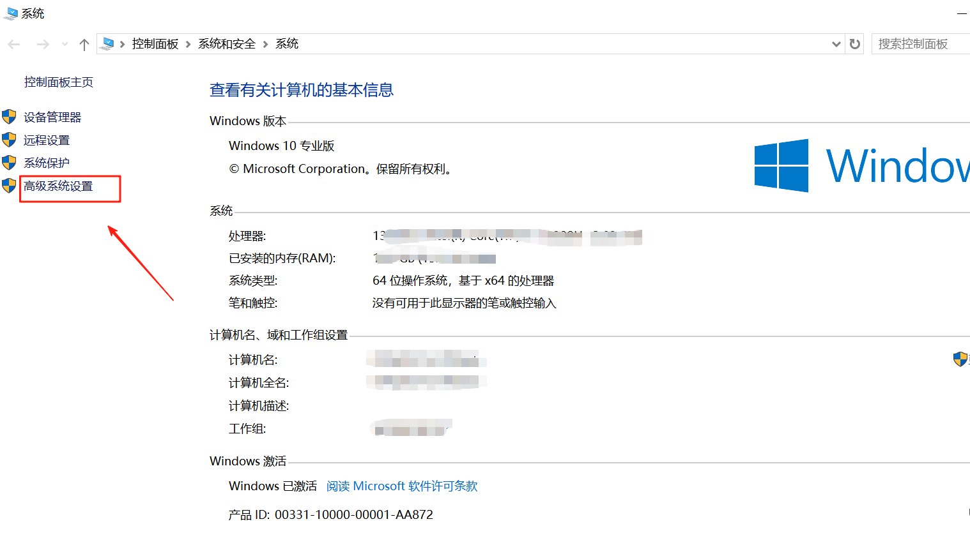This screenshot has width=970, height=540.
Task: Click the 已安装的内存(RAM): label
Action: tap(282, 258)
